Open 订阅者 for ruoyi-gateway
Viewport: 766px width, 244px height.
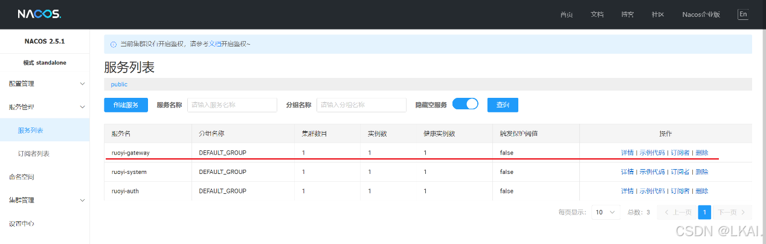coord(680,153)
